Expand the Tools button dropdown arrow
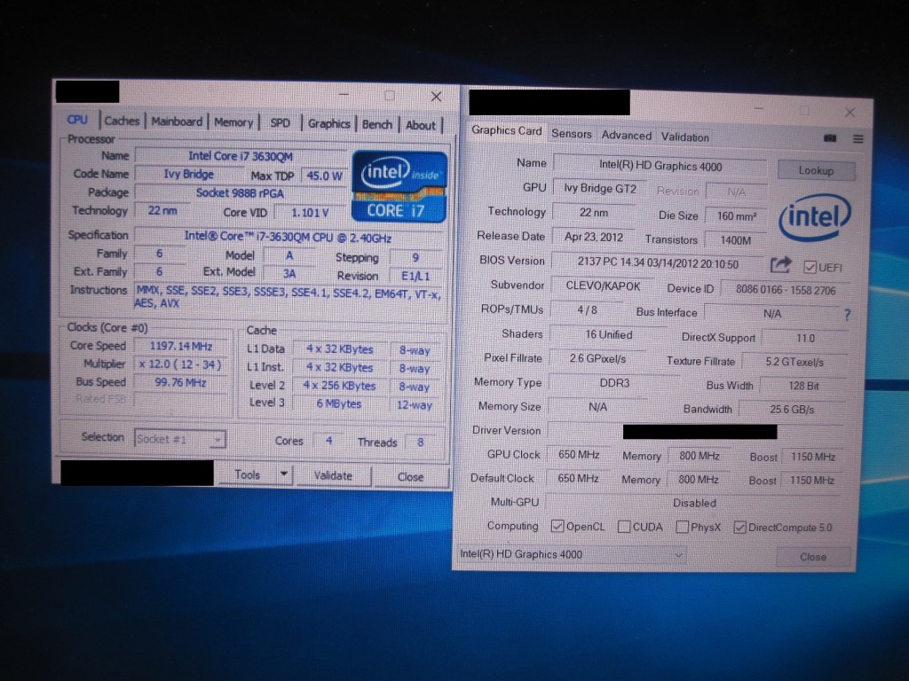This screenshot has width=909, height=681. coord(283,475)
